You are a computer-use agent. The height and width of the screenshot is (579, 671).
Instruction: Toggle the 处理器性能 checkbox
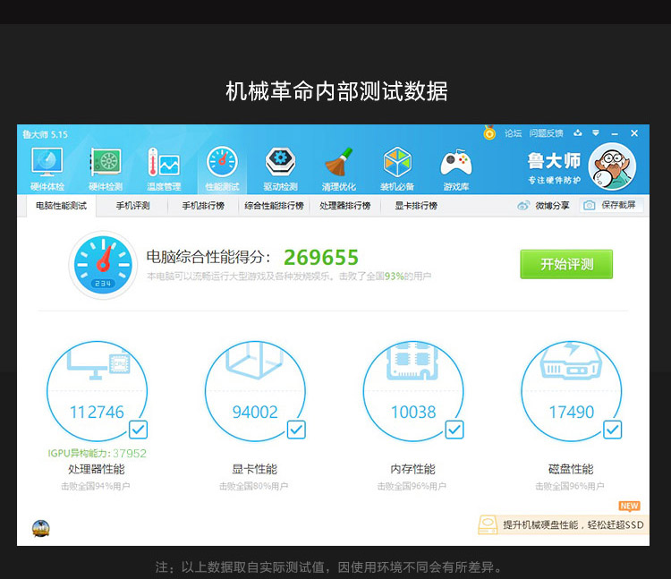(x=138, y=430)
